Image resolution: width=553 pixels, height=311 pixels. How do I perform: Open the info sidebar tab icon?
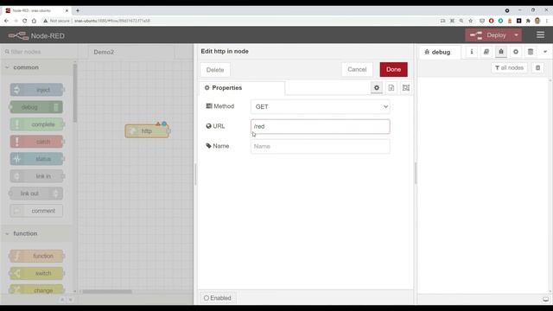(x=472, y=52)
